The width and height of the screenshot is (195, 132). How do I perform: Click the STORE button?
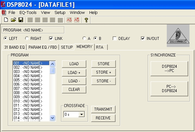point(104,64)
